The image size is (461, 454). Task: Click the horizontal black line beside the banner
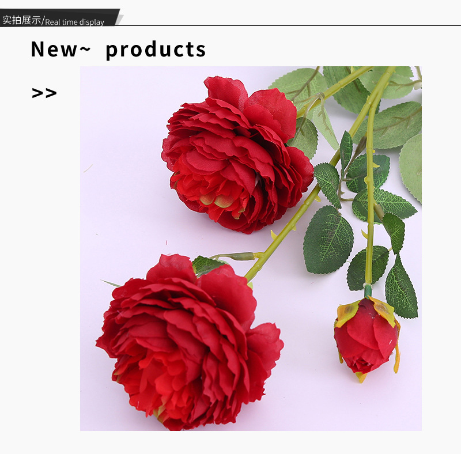(x=291, y=25)
